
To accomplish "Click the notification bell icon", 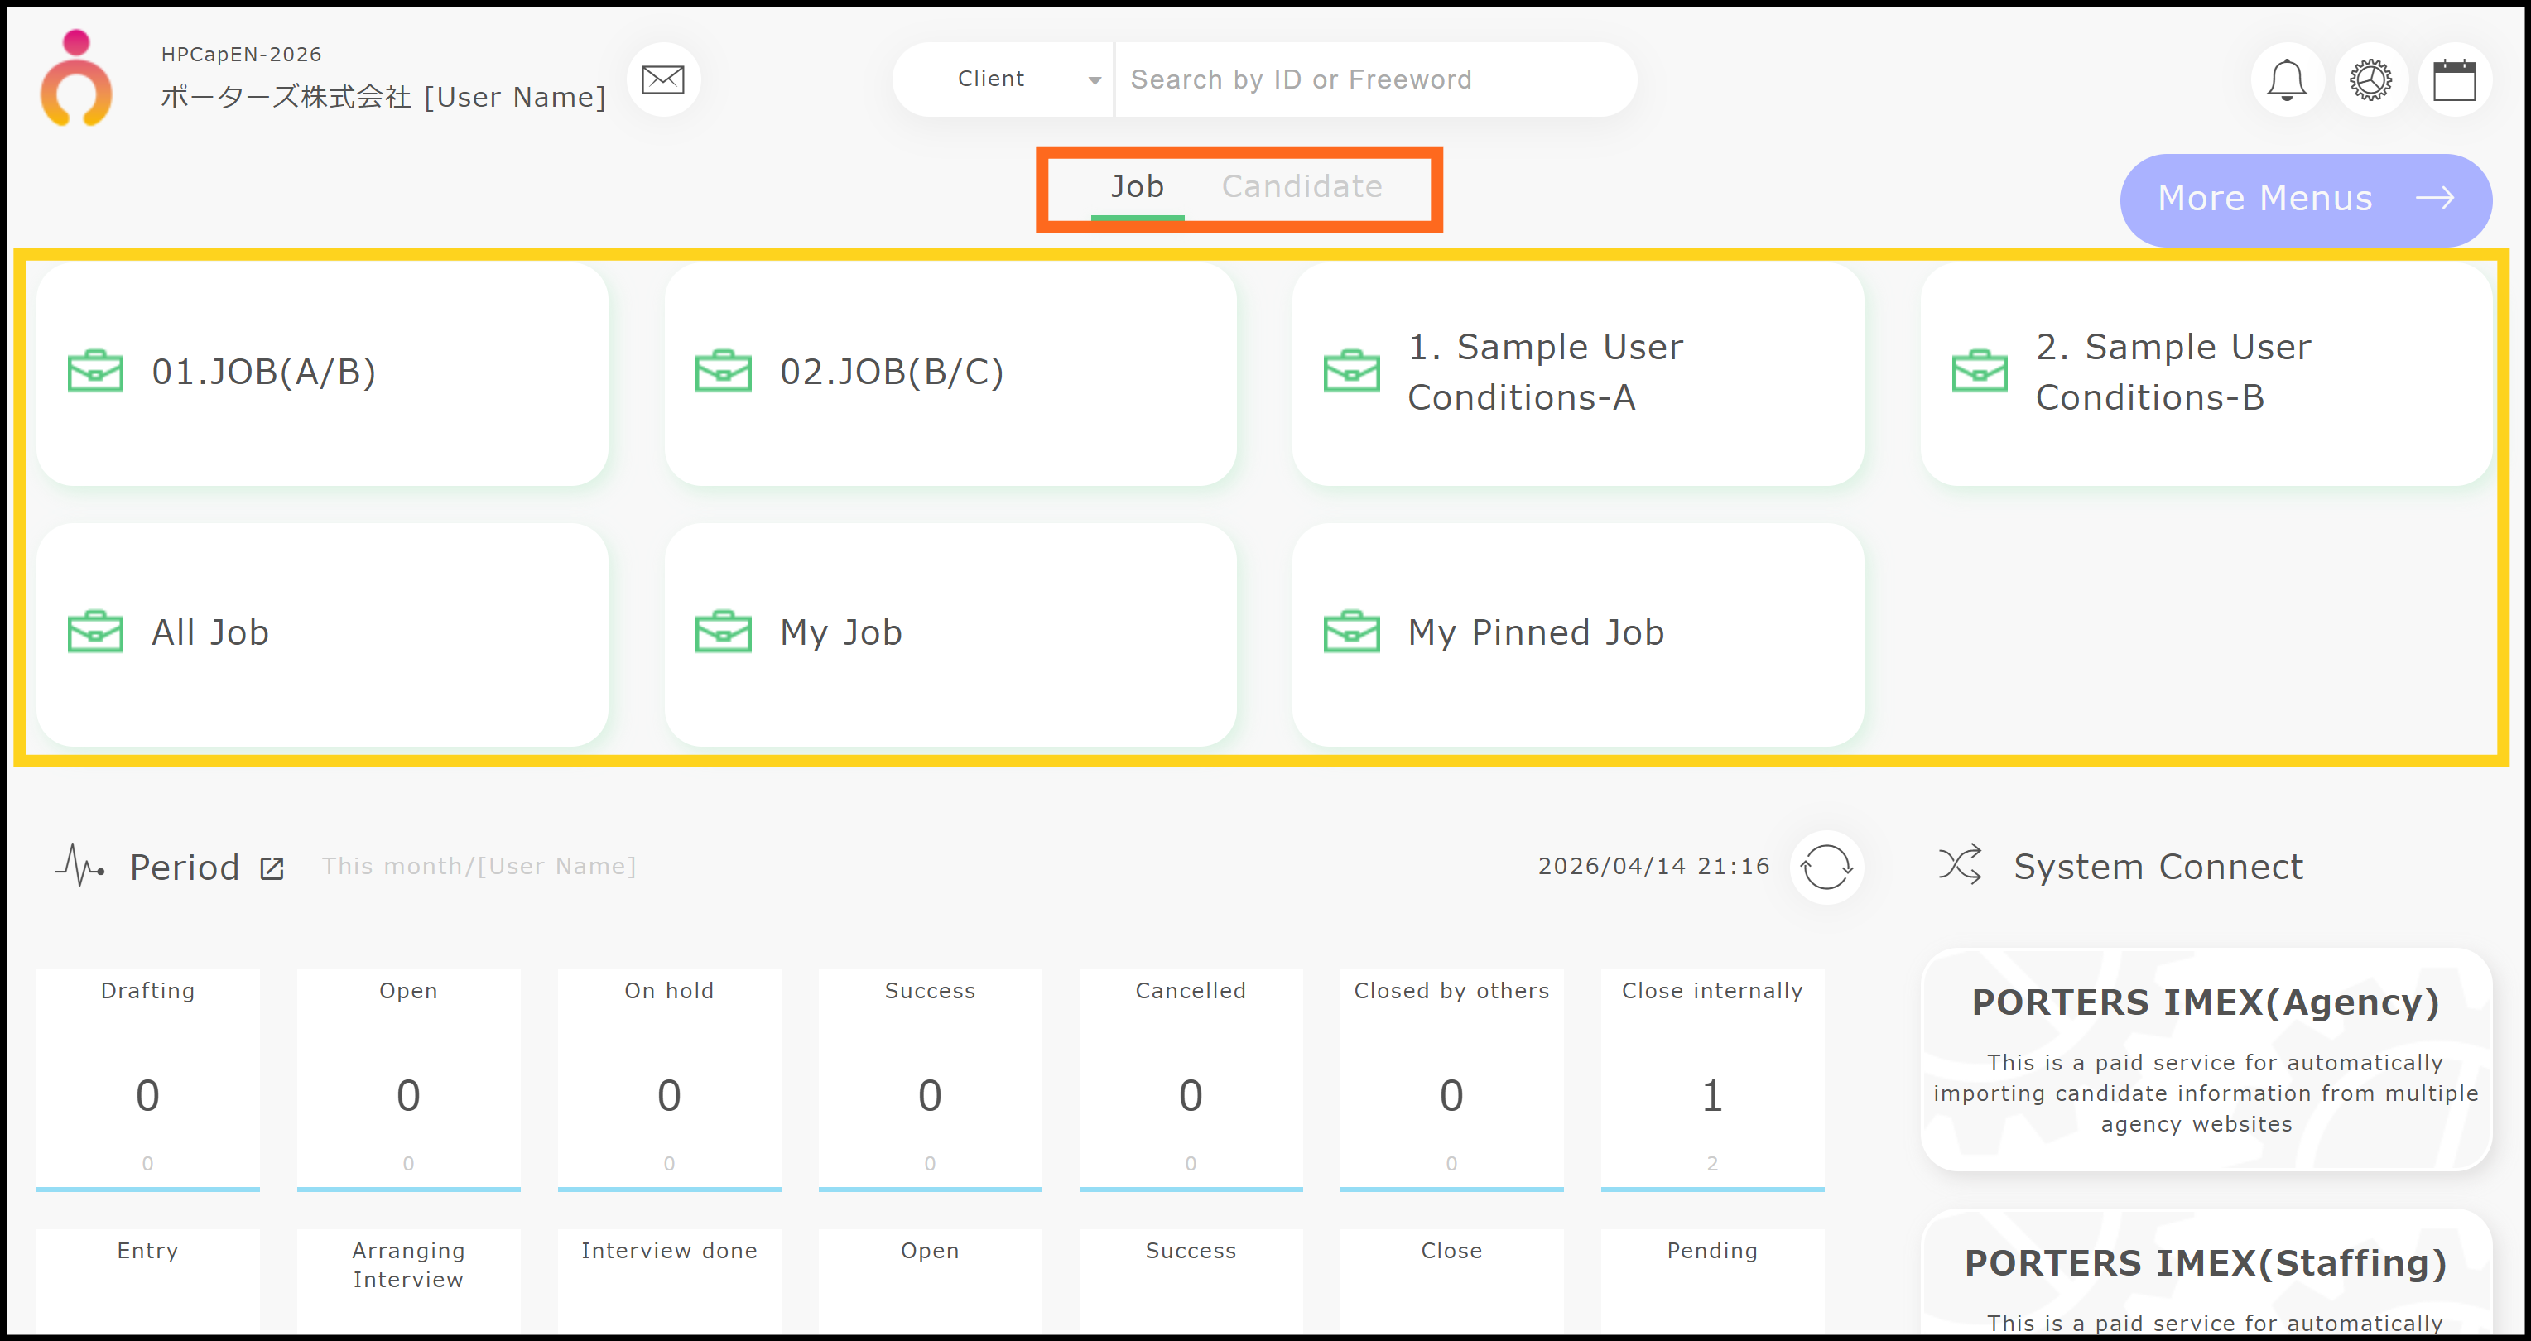I will [x=2287, y=79].
